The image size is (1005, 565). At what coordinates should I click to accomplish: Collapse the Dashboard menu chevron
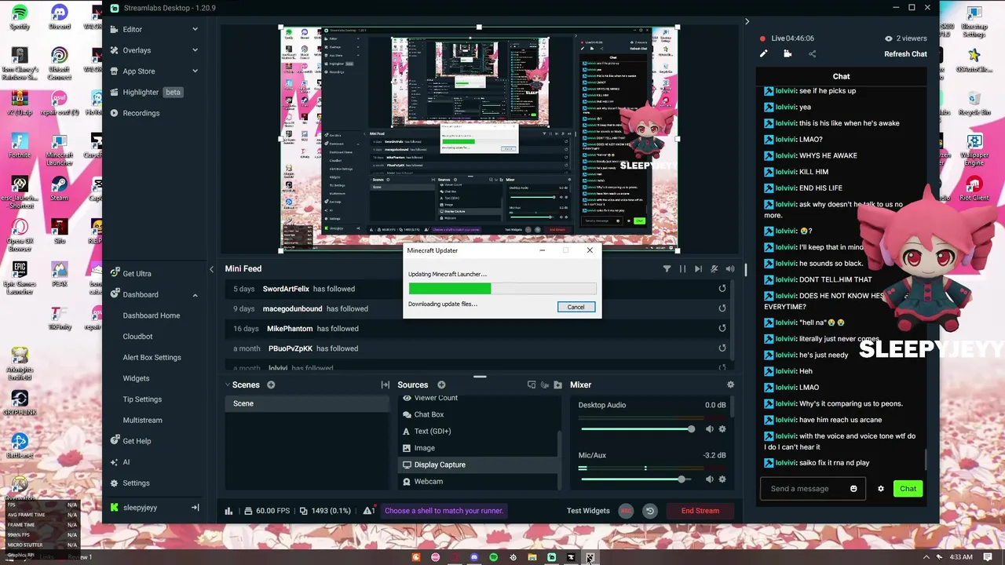195,295
